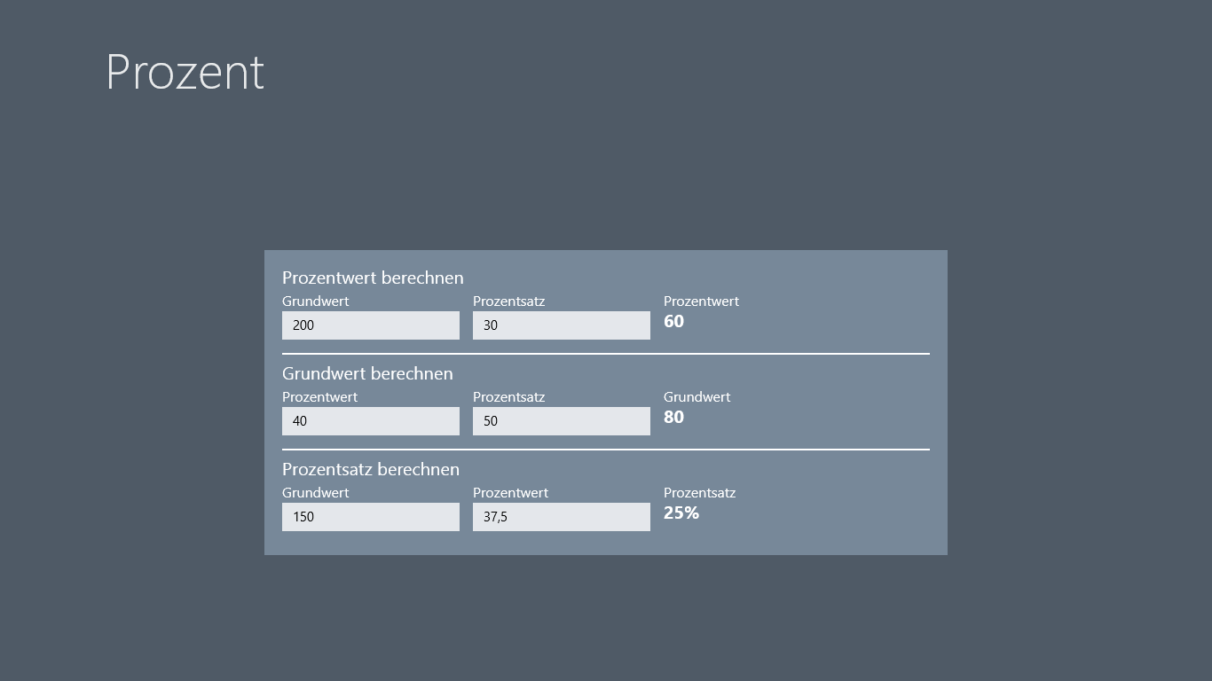This screenshot has width=1212, height=681.
Task: Click the Prozentwert label above result 60
Action: [x=701, y=301]
